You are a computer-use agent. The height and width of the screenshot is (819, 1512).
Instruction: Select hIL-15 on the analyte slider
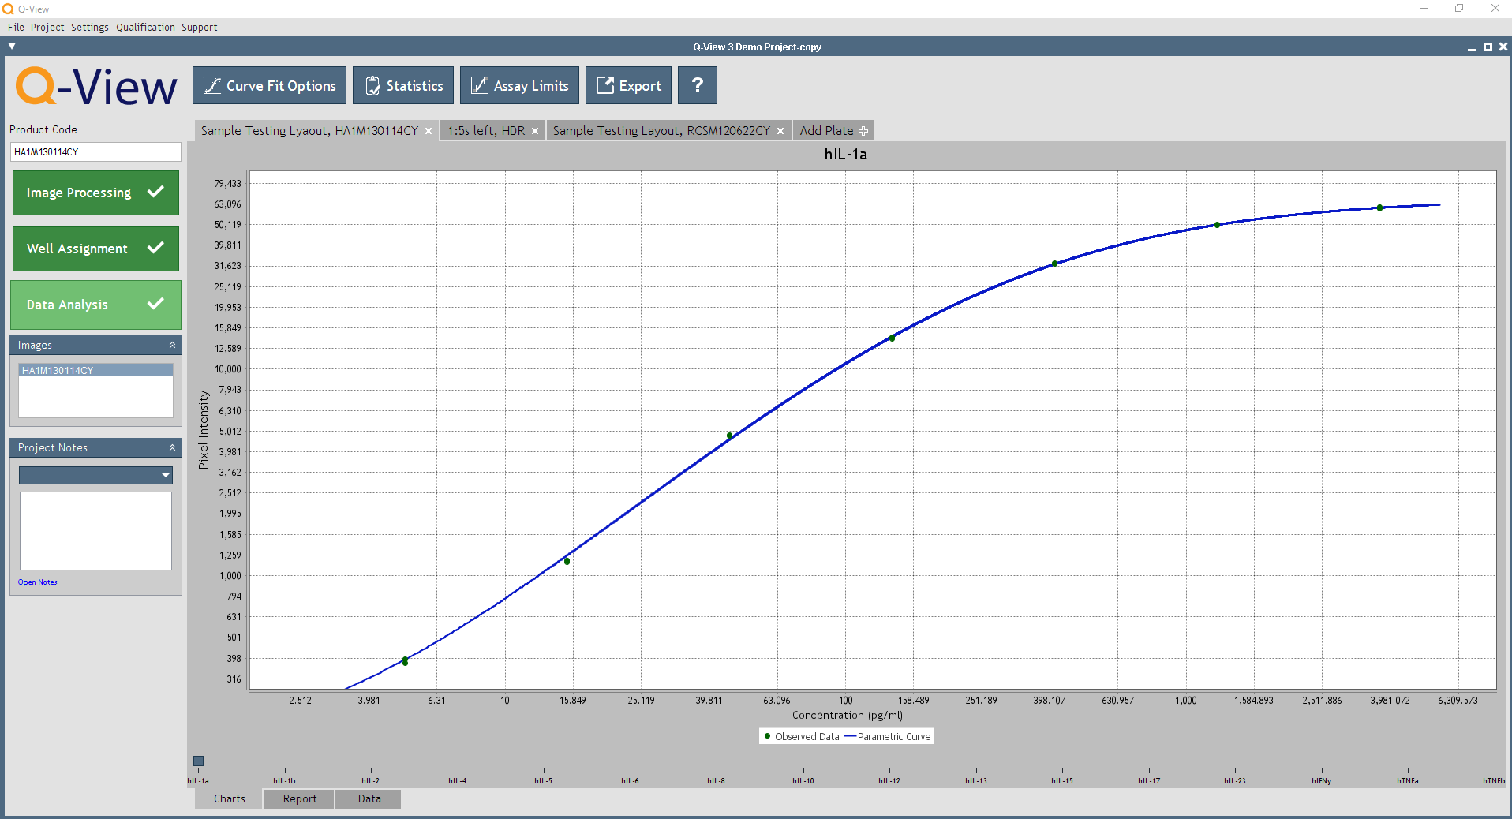[x=1062, y=780]
